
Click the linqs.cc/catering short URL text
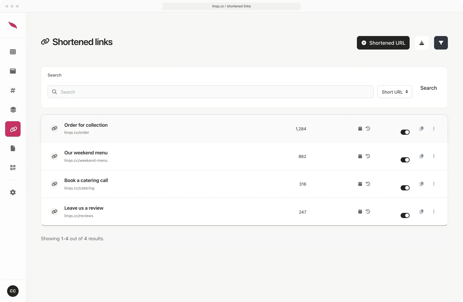tap(79, 188)
